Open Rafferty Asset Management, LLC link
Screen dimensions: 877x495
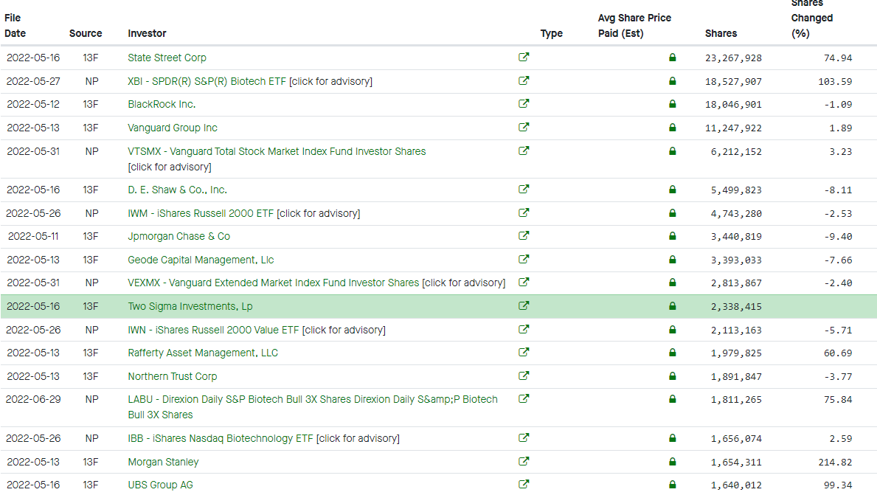[203, 353]
